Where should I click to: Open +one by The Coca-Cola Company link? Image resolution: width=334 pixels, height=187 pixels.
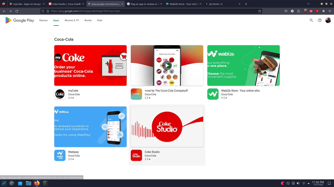tap(166, 91)
